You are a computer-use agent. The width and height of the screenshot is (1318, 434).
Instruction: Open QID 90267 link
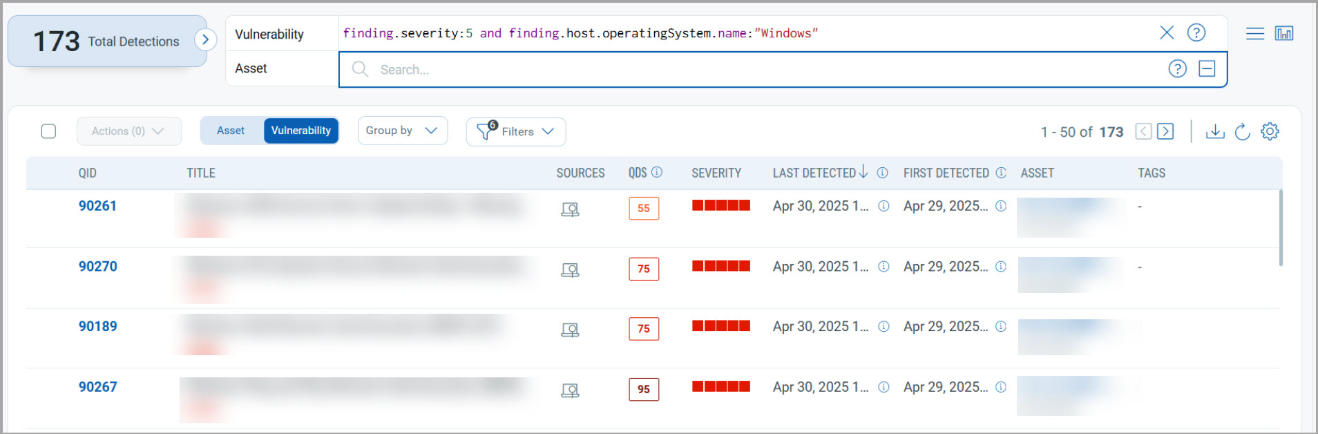tap(97, 387)
